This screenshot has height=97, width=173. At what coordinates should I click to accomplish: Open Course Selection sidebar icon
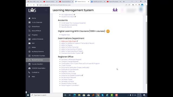pyautogui.click(x=29, y=64)
